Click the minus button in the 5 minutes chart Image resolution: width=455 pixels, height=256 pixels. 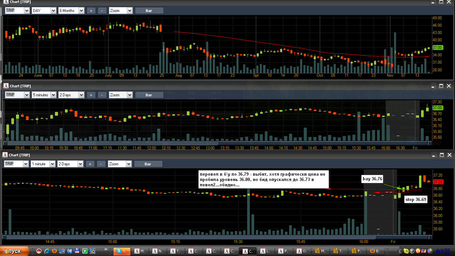(x=102, y=95)
